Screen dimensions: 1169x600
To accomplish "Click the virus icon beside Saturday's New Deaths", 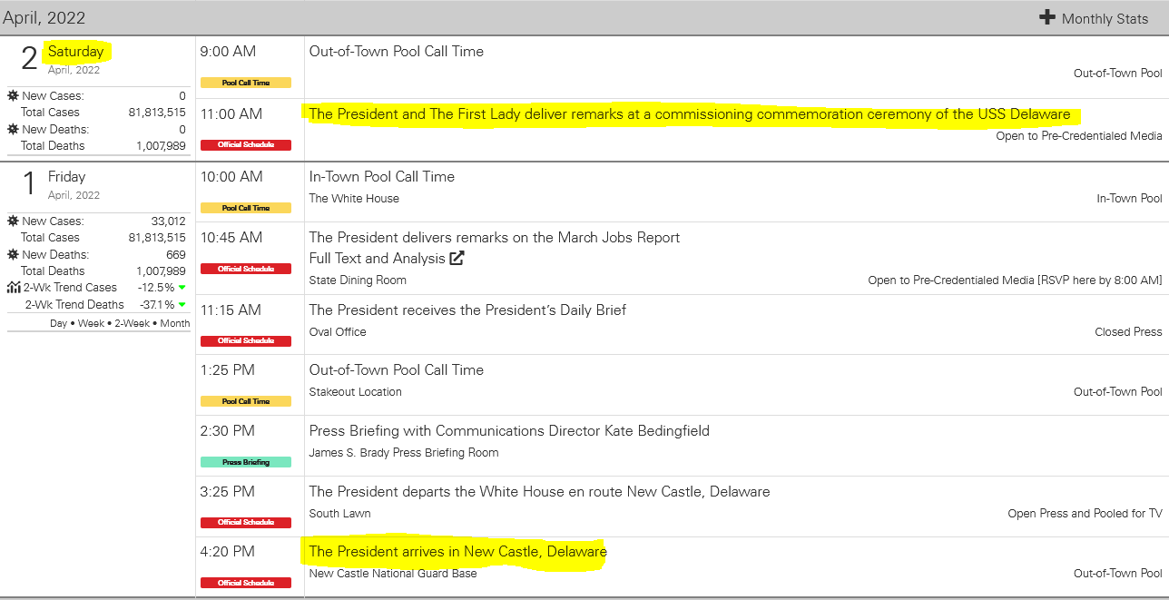I will 13,129.
